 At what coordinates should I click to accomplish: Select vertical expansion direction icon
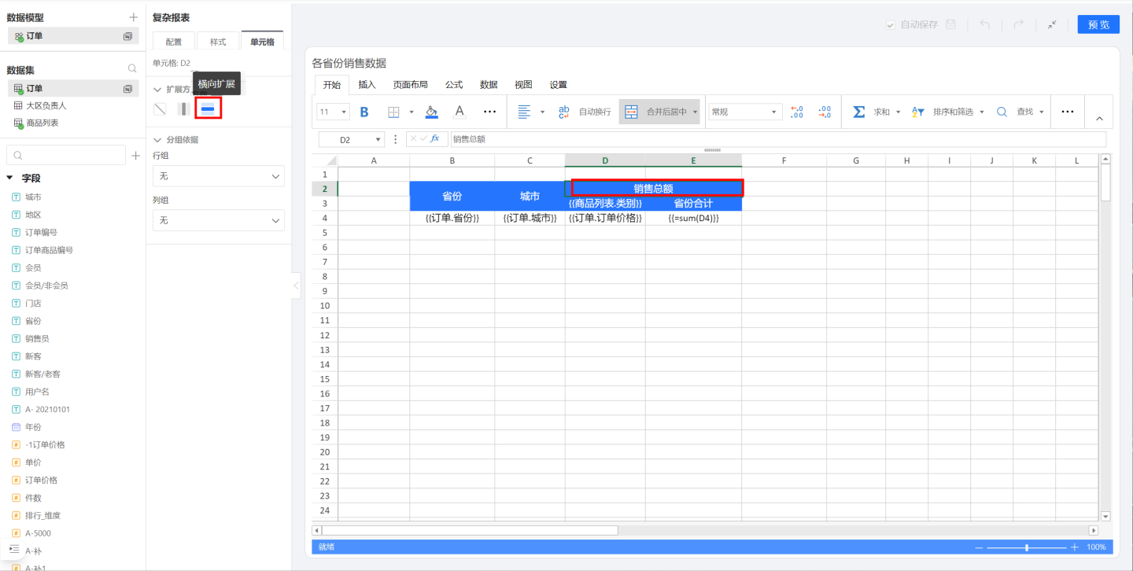coord(183,109)
